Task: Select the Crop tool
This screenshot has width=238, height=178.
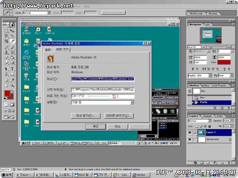Action: (x=6, y=41)
